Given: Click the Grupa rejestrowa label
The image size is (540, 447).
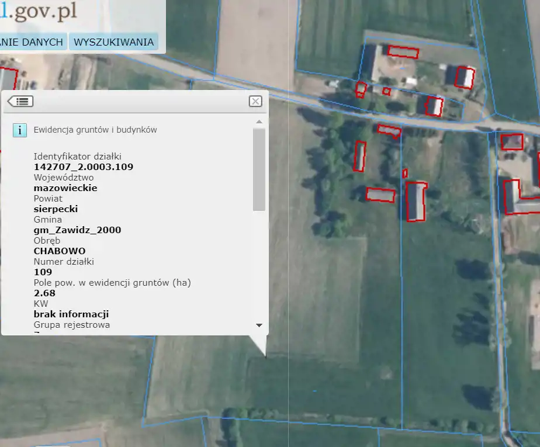Looking at the screenshot, I should coord(72,325).
